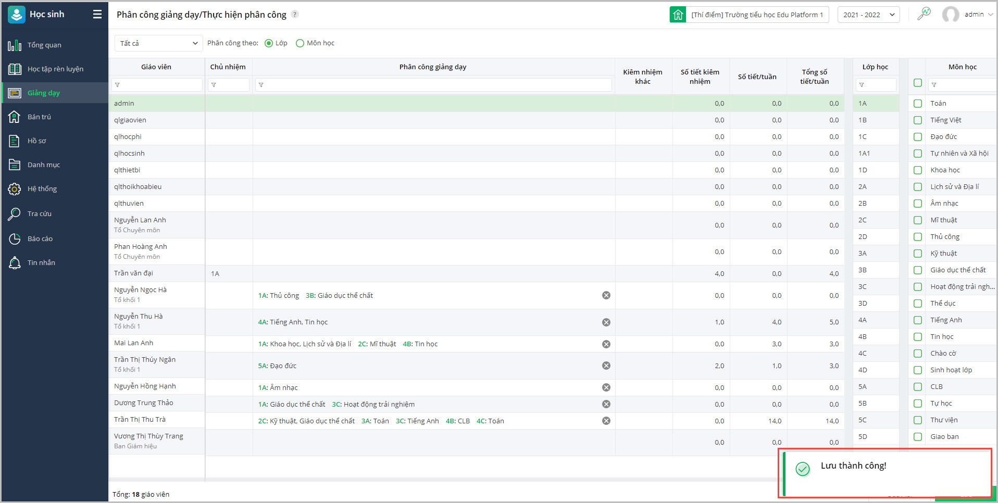This screenshot has height=503, width=998.
Task: Tick the Tiếng Anh subject checkbox
Action: tap(918, 320)
